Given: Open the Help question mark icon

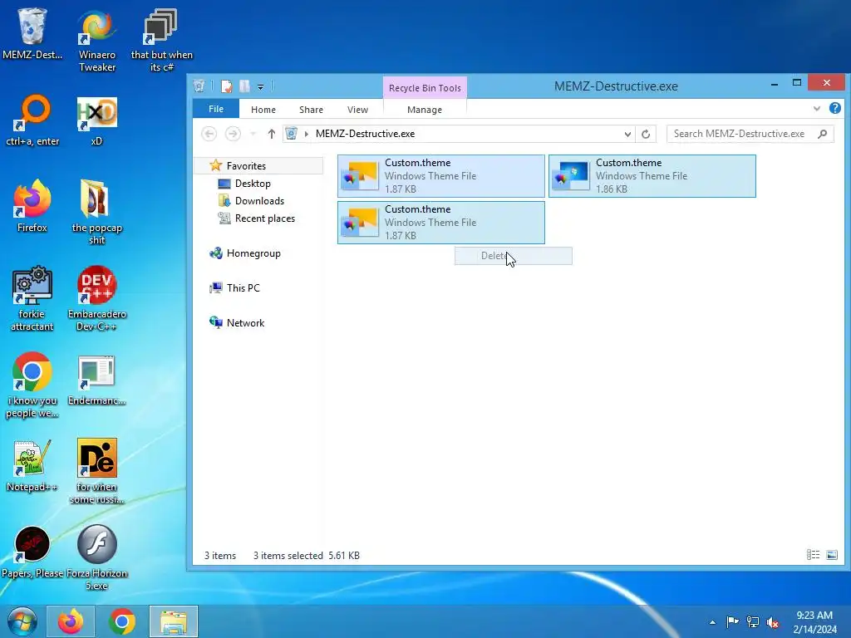Looking at the screenshot, I should (x=834, y=109).
